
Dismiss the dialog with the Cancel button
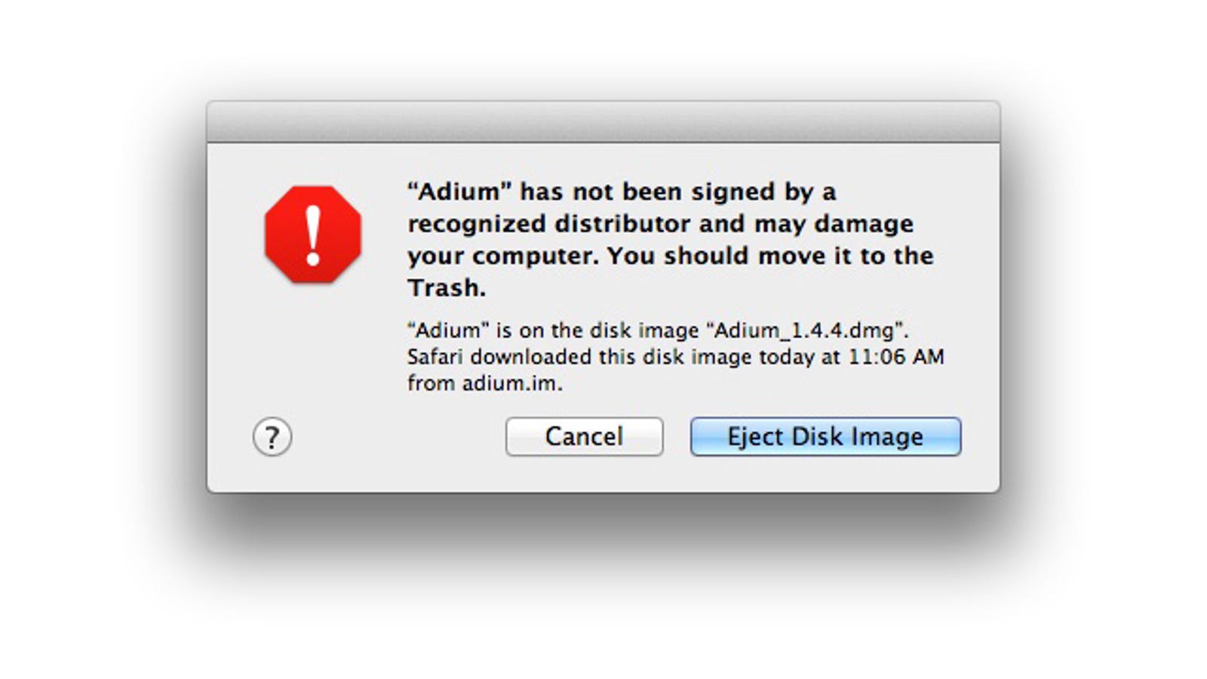(585, 436)
